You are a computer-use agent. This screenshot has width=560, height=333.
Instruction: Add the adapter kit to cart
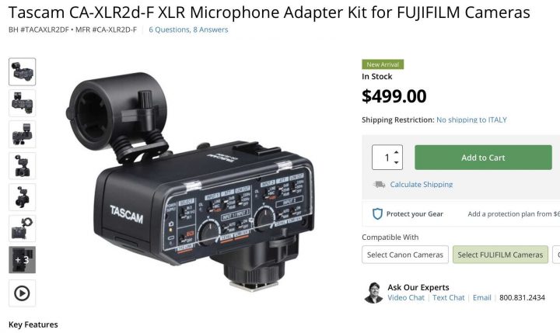click(483, 158)
